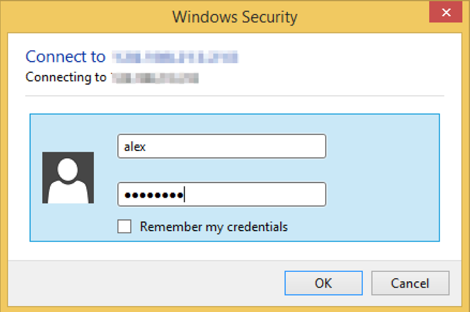Click the Windows Security title bar
Viewport: 470px width, 312px height.
pyautogui.click(x=234, y=16)
